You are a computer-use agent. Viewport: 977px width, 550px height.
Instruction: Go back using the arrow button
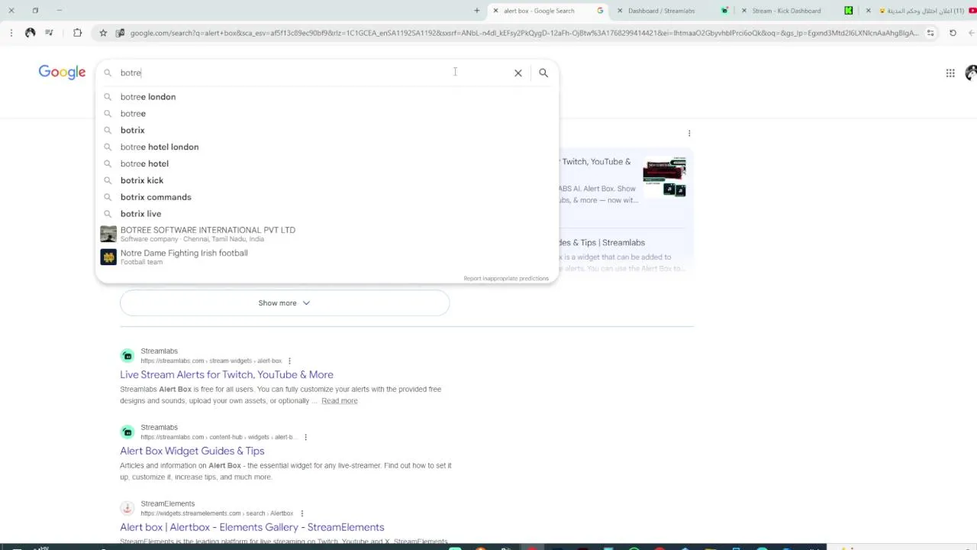pyautogui.click(x=972, y=33)
